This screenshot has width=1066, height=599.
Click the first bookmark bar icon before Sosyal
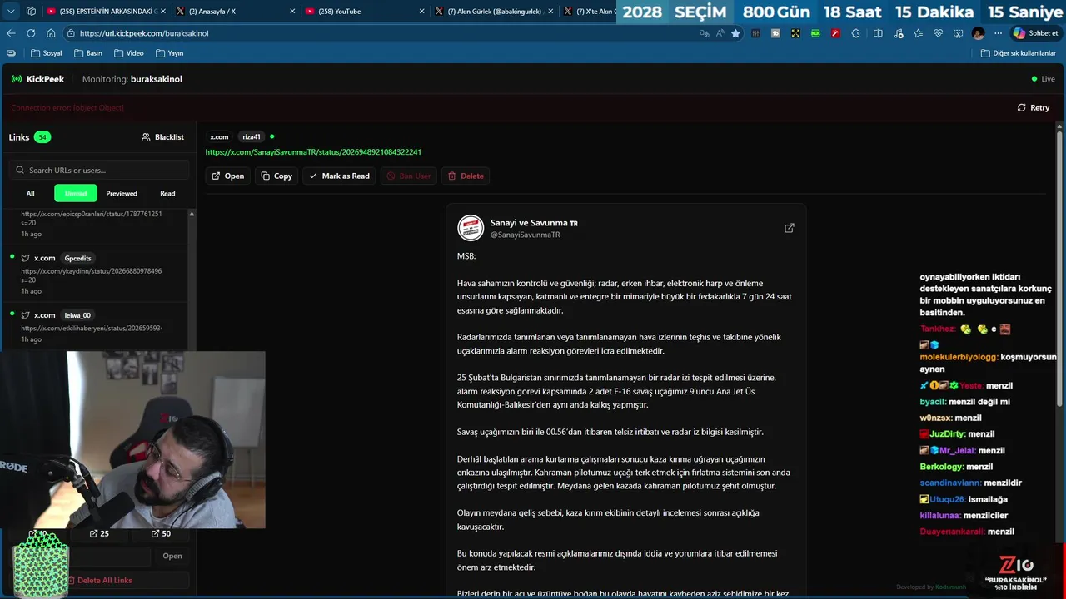click(11, 53)
